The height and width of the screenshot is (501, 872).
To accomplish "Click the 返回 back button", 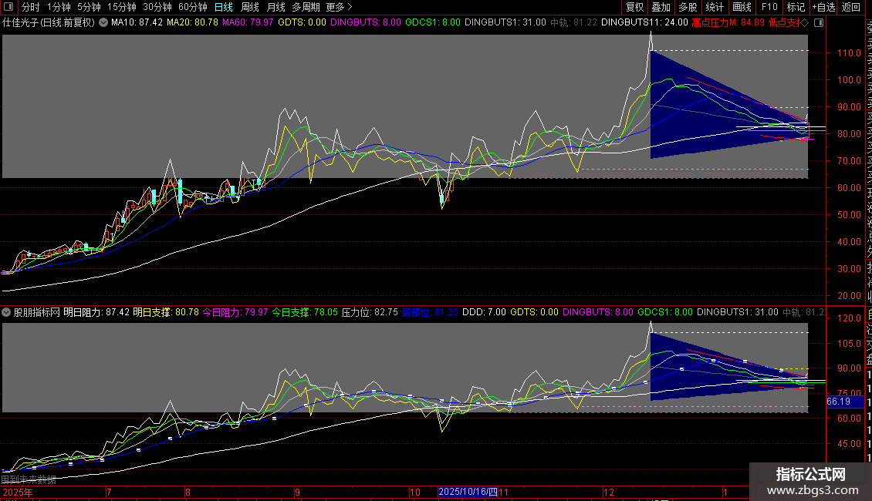I will 851,7.
